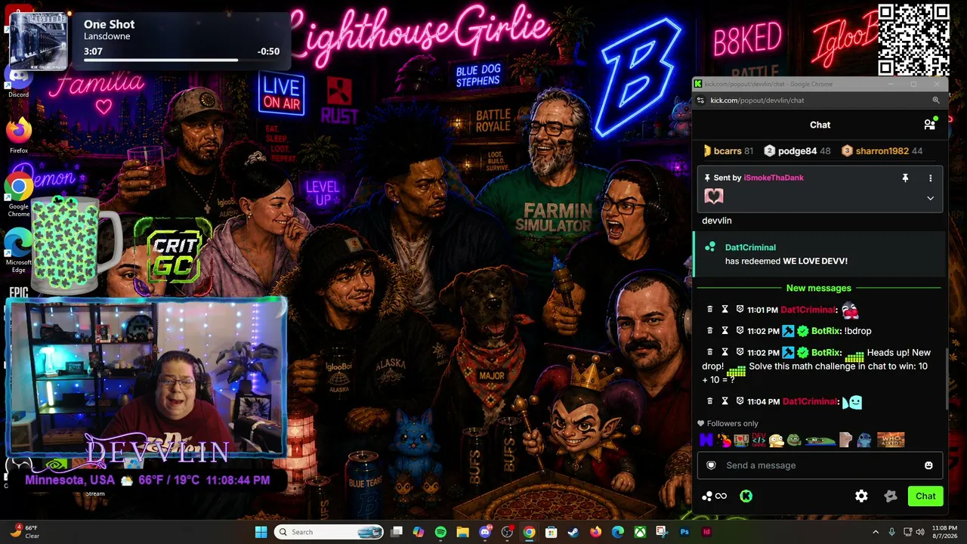Click the taskbar microphone icon

pos(891,532)
